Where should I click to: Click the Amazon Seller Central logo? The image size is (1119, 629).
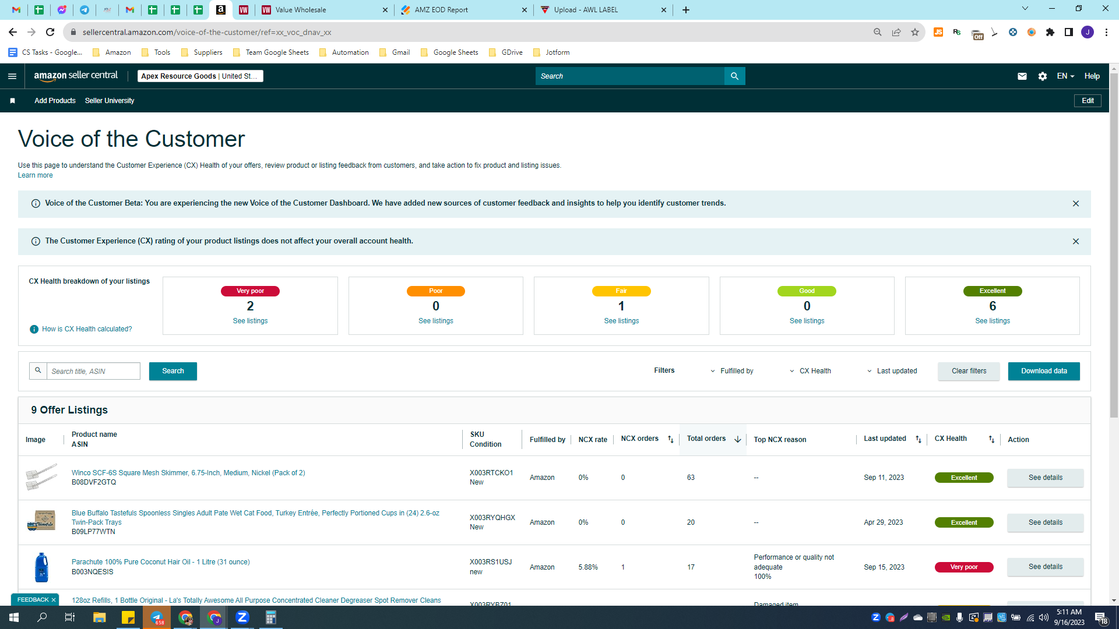click(76, 76)
